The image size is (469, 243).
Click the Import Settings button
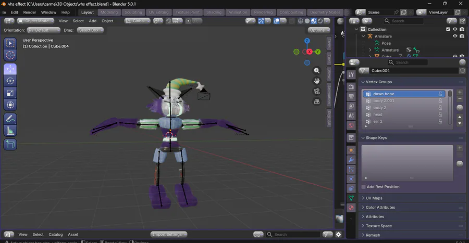(x=169, y=234)
